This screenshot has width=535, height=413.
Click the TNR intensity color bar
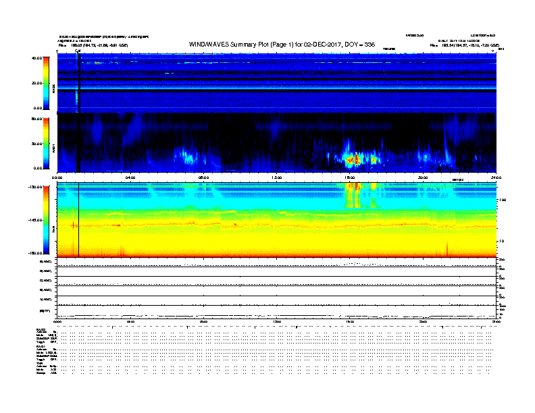coord(46,220)
